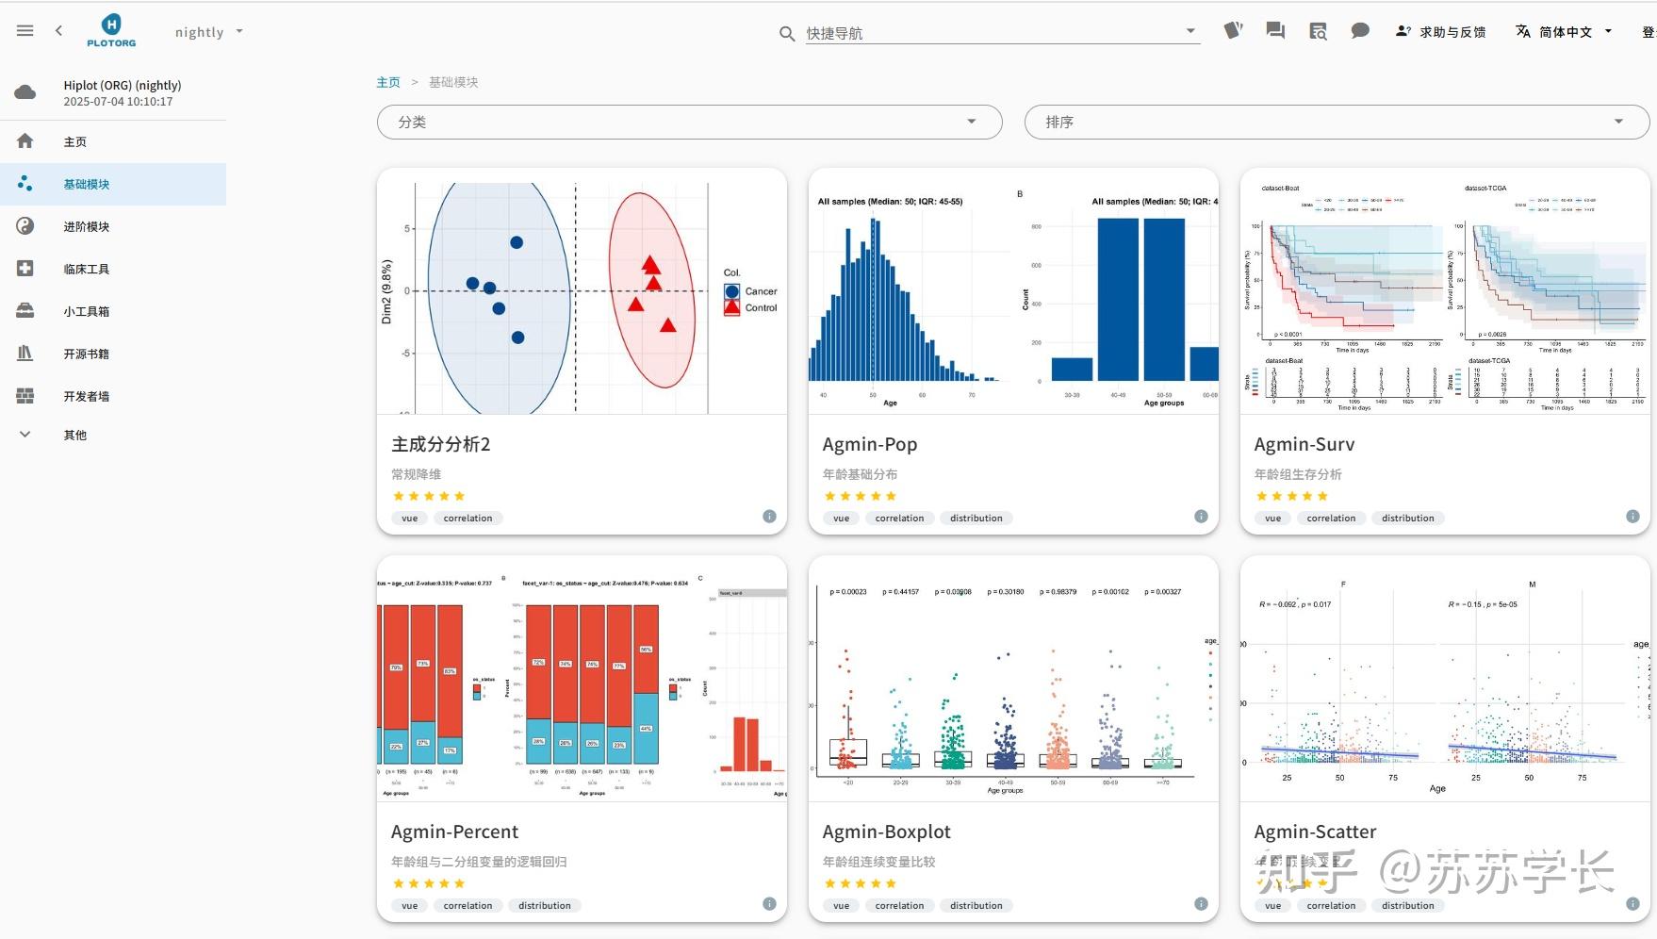Show info for Agmin-Percent card
The image size is (1657, 939).
[769, 904]
